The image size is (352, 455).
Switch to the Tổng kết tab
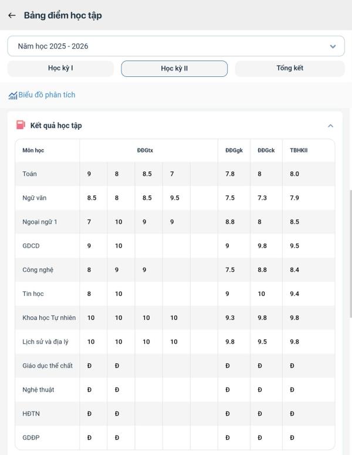(x=290, y=69)
